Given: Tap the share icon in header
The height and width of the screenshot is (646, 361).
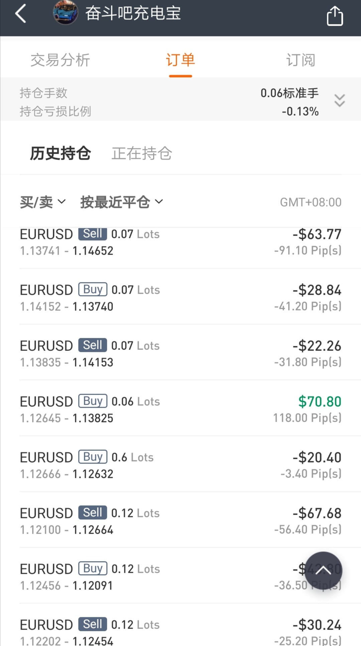Looking at the screenshot, I should tap(335, 16).
